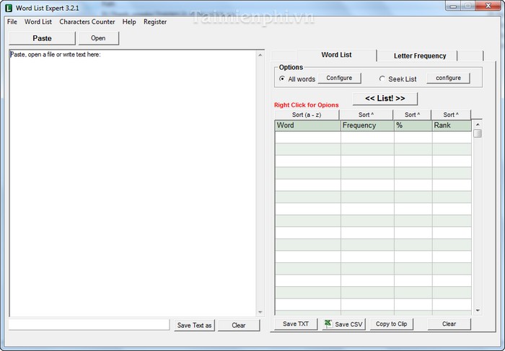
Task: Open the Register menu
Action: [x=155, y=22]
